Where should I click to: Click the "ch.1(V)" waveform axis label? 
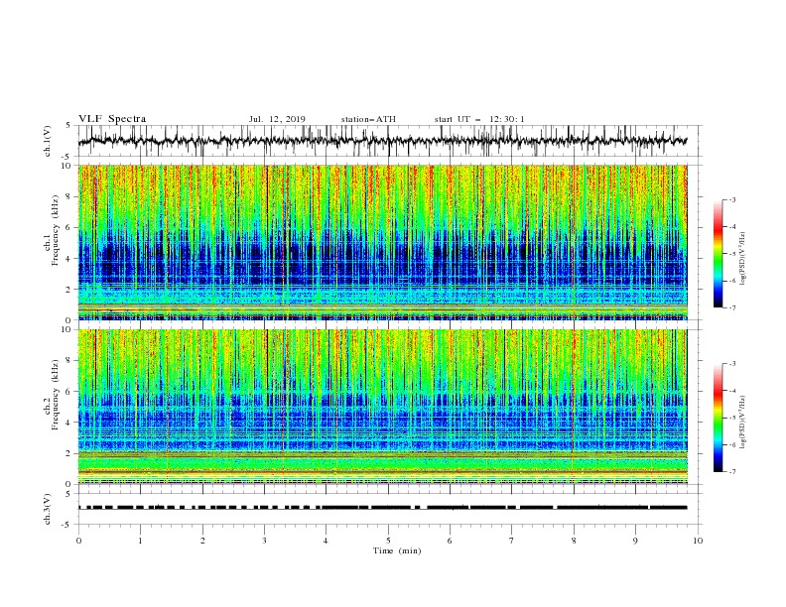(x=48, y=141)
